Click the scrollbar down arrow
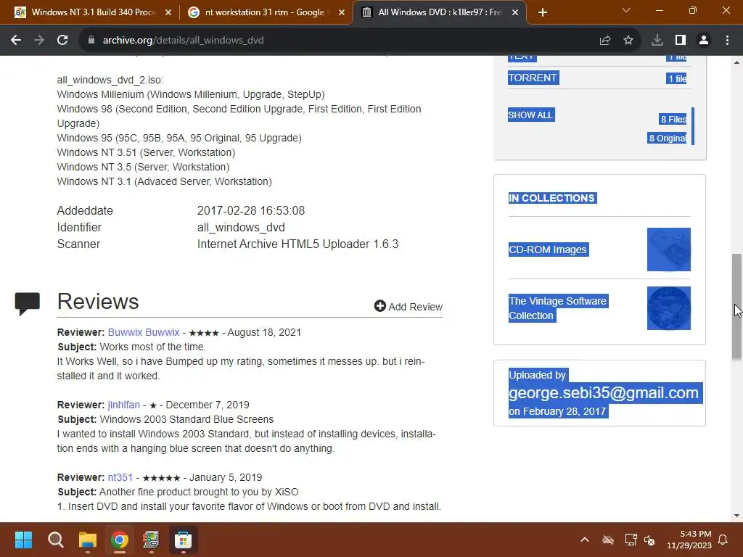The image size is (743, 557). click(737, 516)
